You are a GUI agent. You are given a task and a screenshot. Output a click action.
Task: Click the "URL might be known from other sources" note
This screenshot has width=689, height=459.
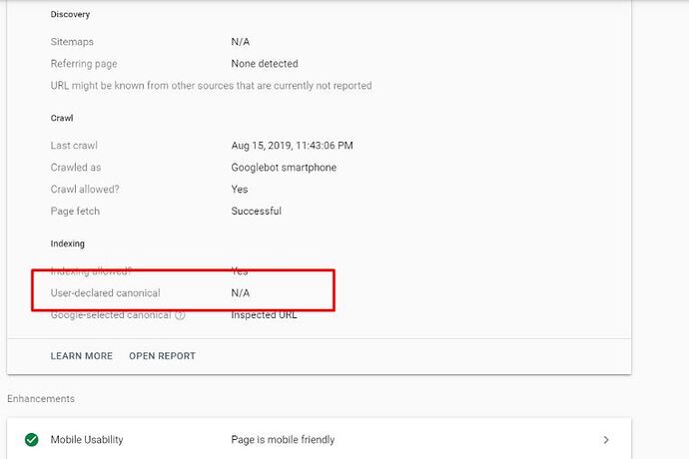click(x=211, y=86)
